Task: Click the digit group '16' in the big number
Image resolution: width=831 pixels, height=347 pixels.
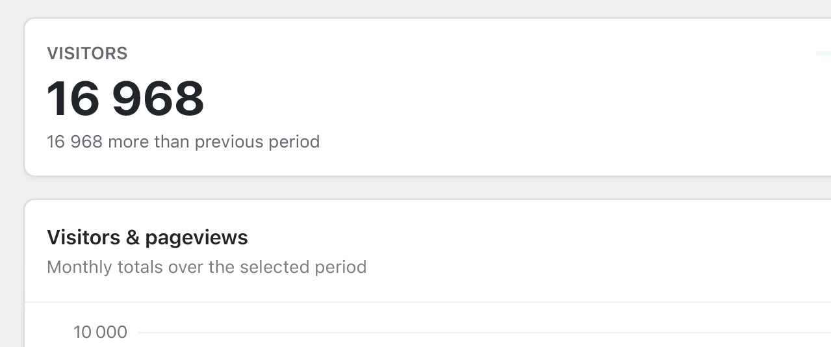Action: tap(72, 99)
